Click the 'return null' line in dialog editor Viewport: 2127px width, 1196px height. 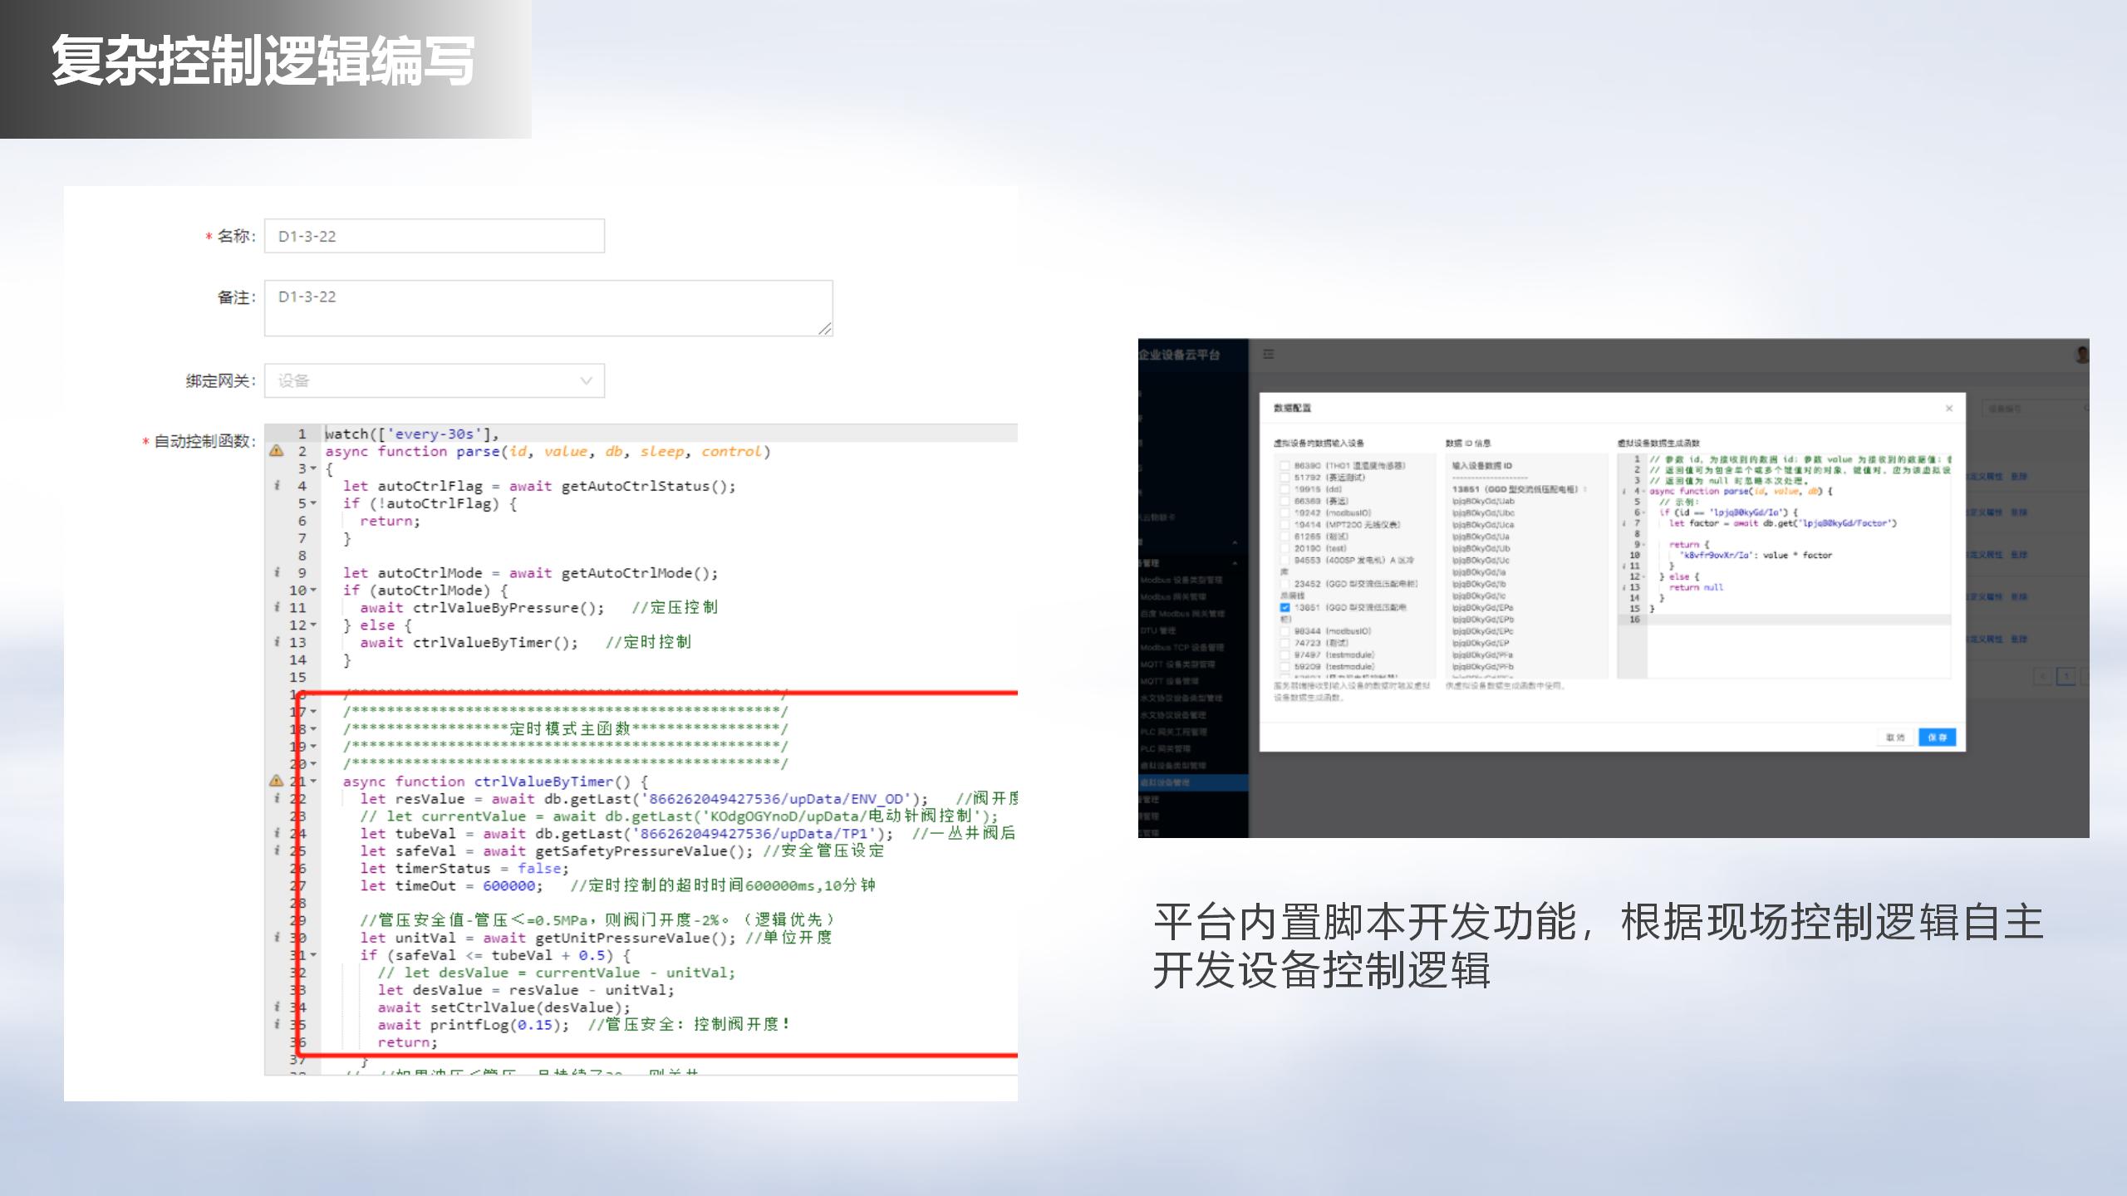(x=1697, y=587)
